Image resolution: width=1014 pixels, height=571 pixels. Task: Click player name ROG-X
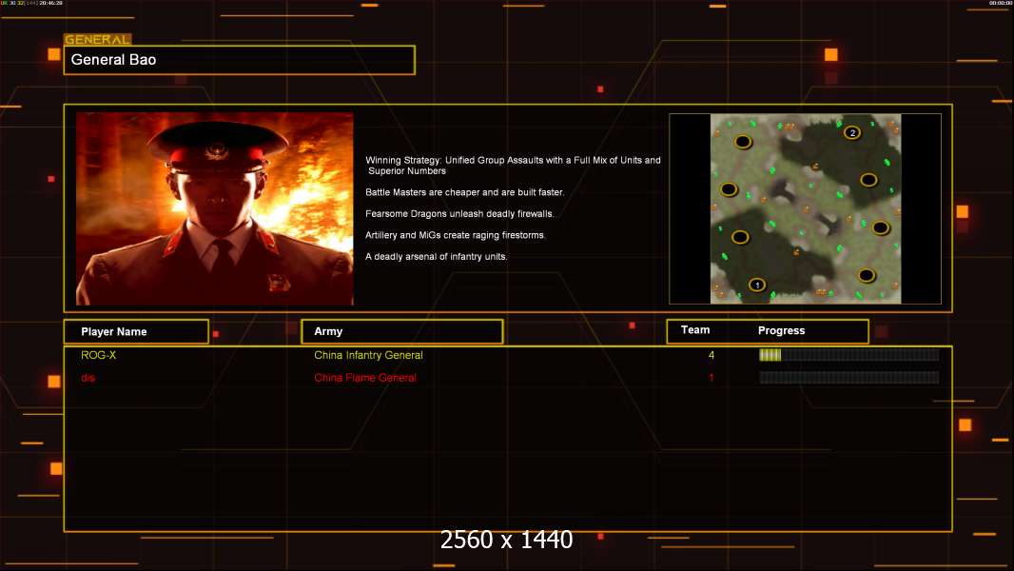[98, 355]
